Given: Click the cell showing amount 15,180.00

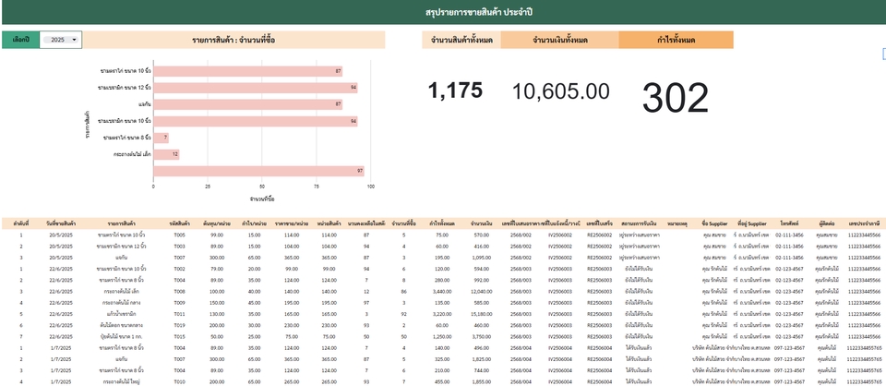Looking at the screenshot, I should point(480,313).
